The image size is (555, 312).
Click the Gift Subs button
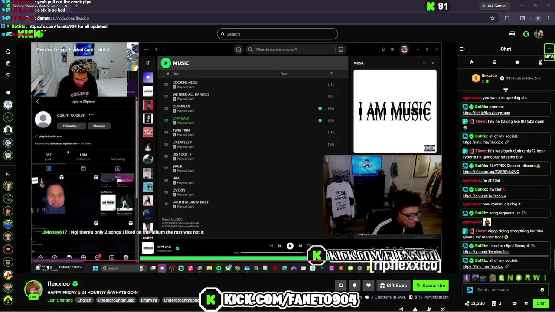pyautogui.click(x=393, y=286)
